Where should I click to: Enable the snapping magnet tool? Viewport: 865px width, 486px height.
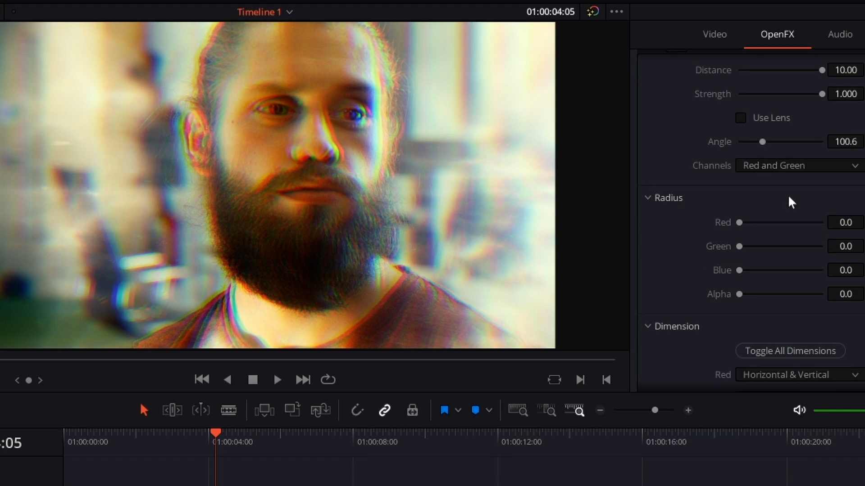tap(357, 410)
